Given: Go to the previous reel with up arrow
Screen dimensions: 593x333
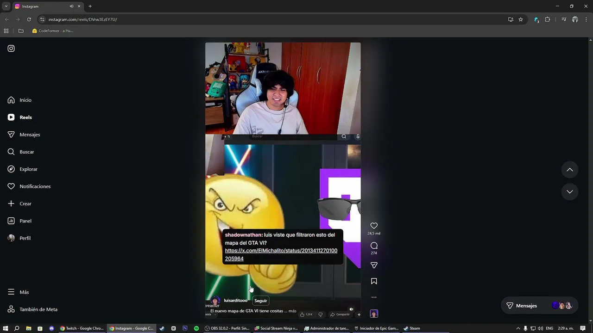Looking at the screenshot, I should [570, 170].
